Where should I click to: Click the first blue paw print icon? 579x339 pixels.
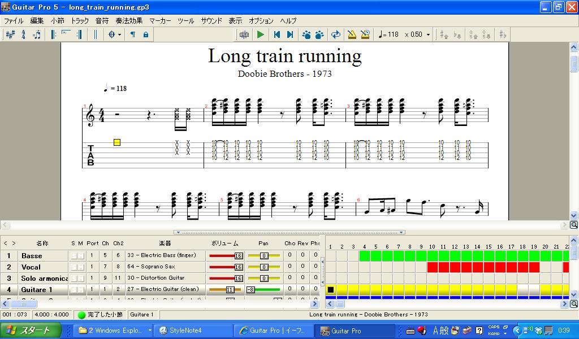click(306, 34)
